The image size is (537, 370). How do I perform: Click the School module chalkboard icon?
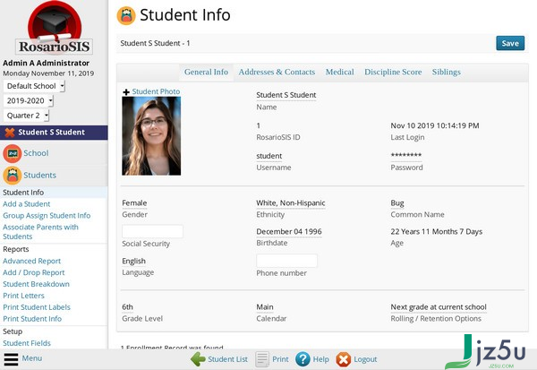tap(13, 153)
